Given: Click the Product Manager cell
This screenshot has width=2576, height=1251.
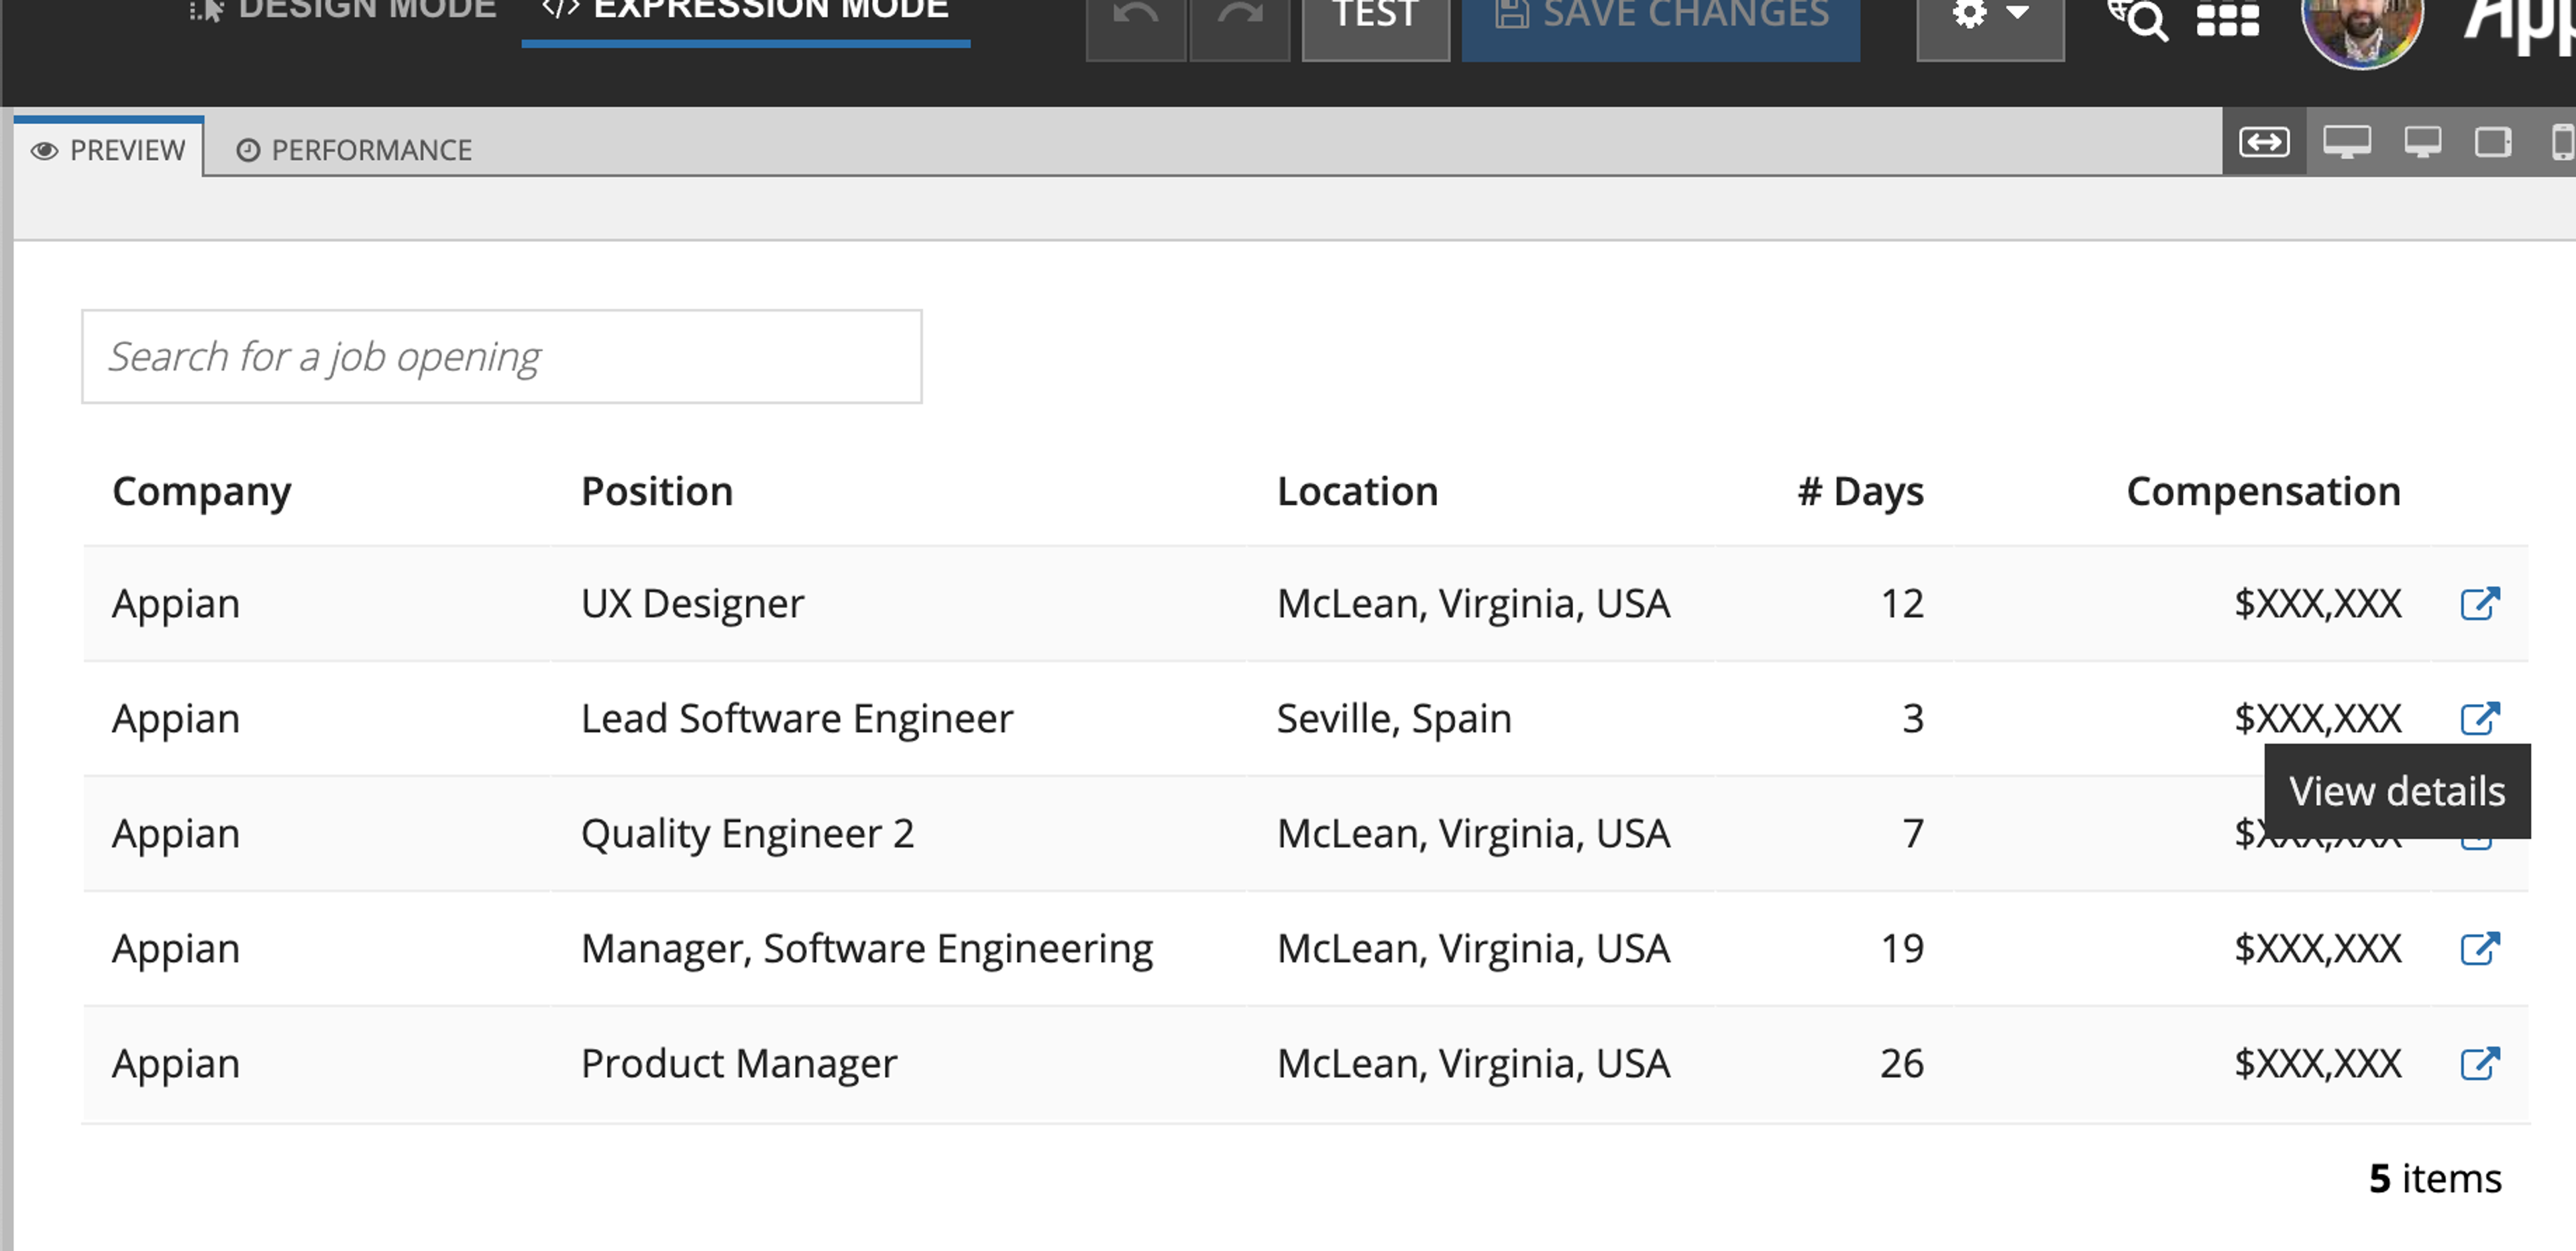Looking at the screenshot, I should (739, 1063).
